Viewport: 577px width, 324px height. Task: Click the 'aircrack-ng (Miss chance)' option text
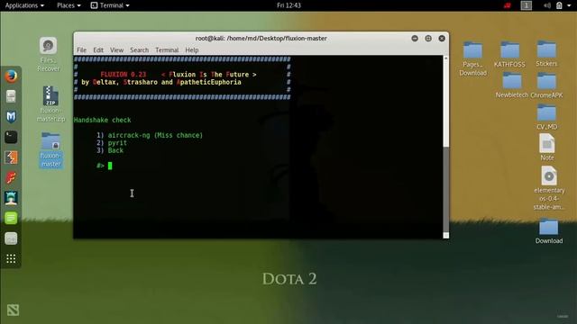[155, 135]
